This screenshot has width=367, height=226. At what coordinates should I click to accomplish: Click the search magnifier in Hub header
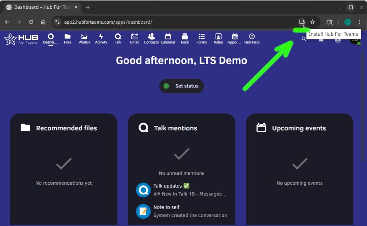click(x=304, y=39)
